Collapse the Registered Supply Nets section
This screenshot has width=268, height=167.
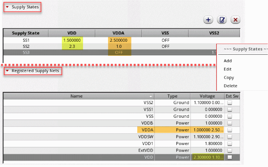click(7, 71)
